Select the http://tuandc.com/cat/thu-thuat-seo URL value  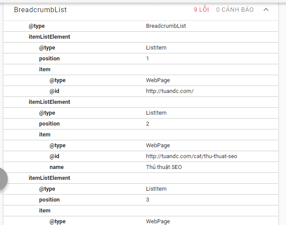pos(191,156)
